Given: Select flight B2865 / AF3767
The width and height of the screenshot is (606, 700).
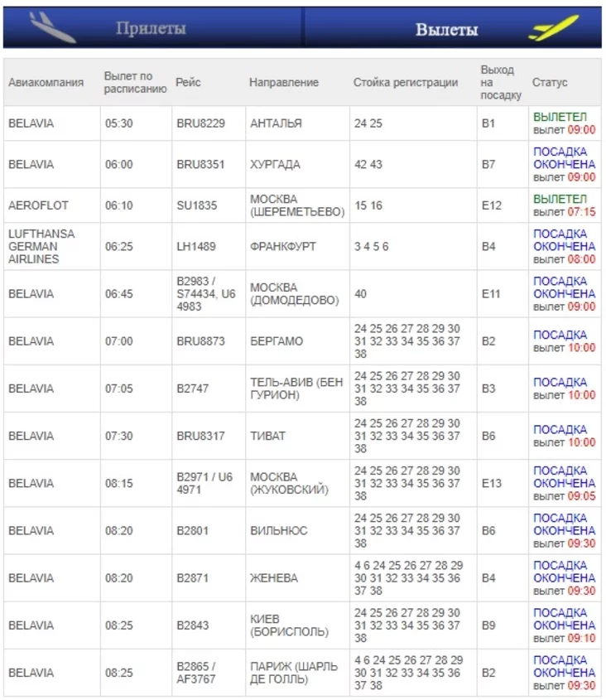Looking at the screenshot, I should pyautogui.click(x=196, y=673).
